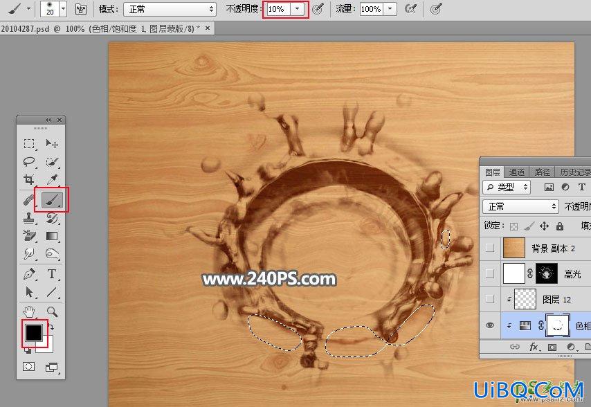Click link layers button at panel bottom
The height and width of the screenshot is (407, 591).
[x=514, y=347]
